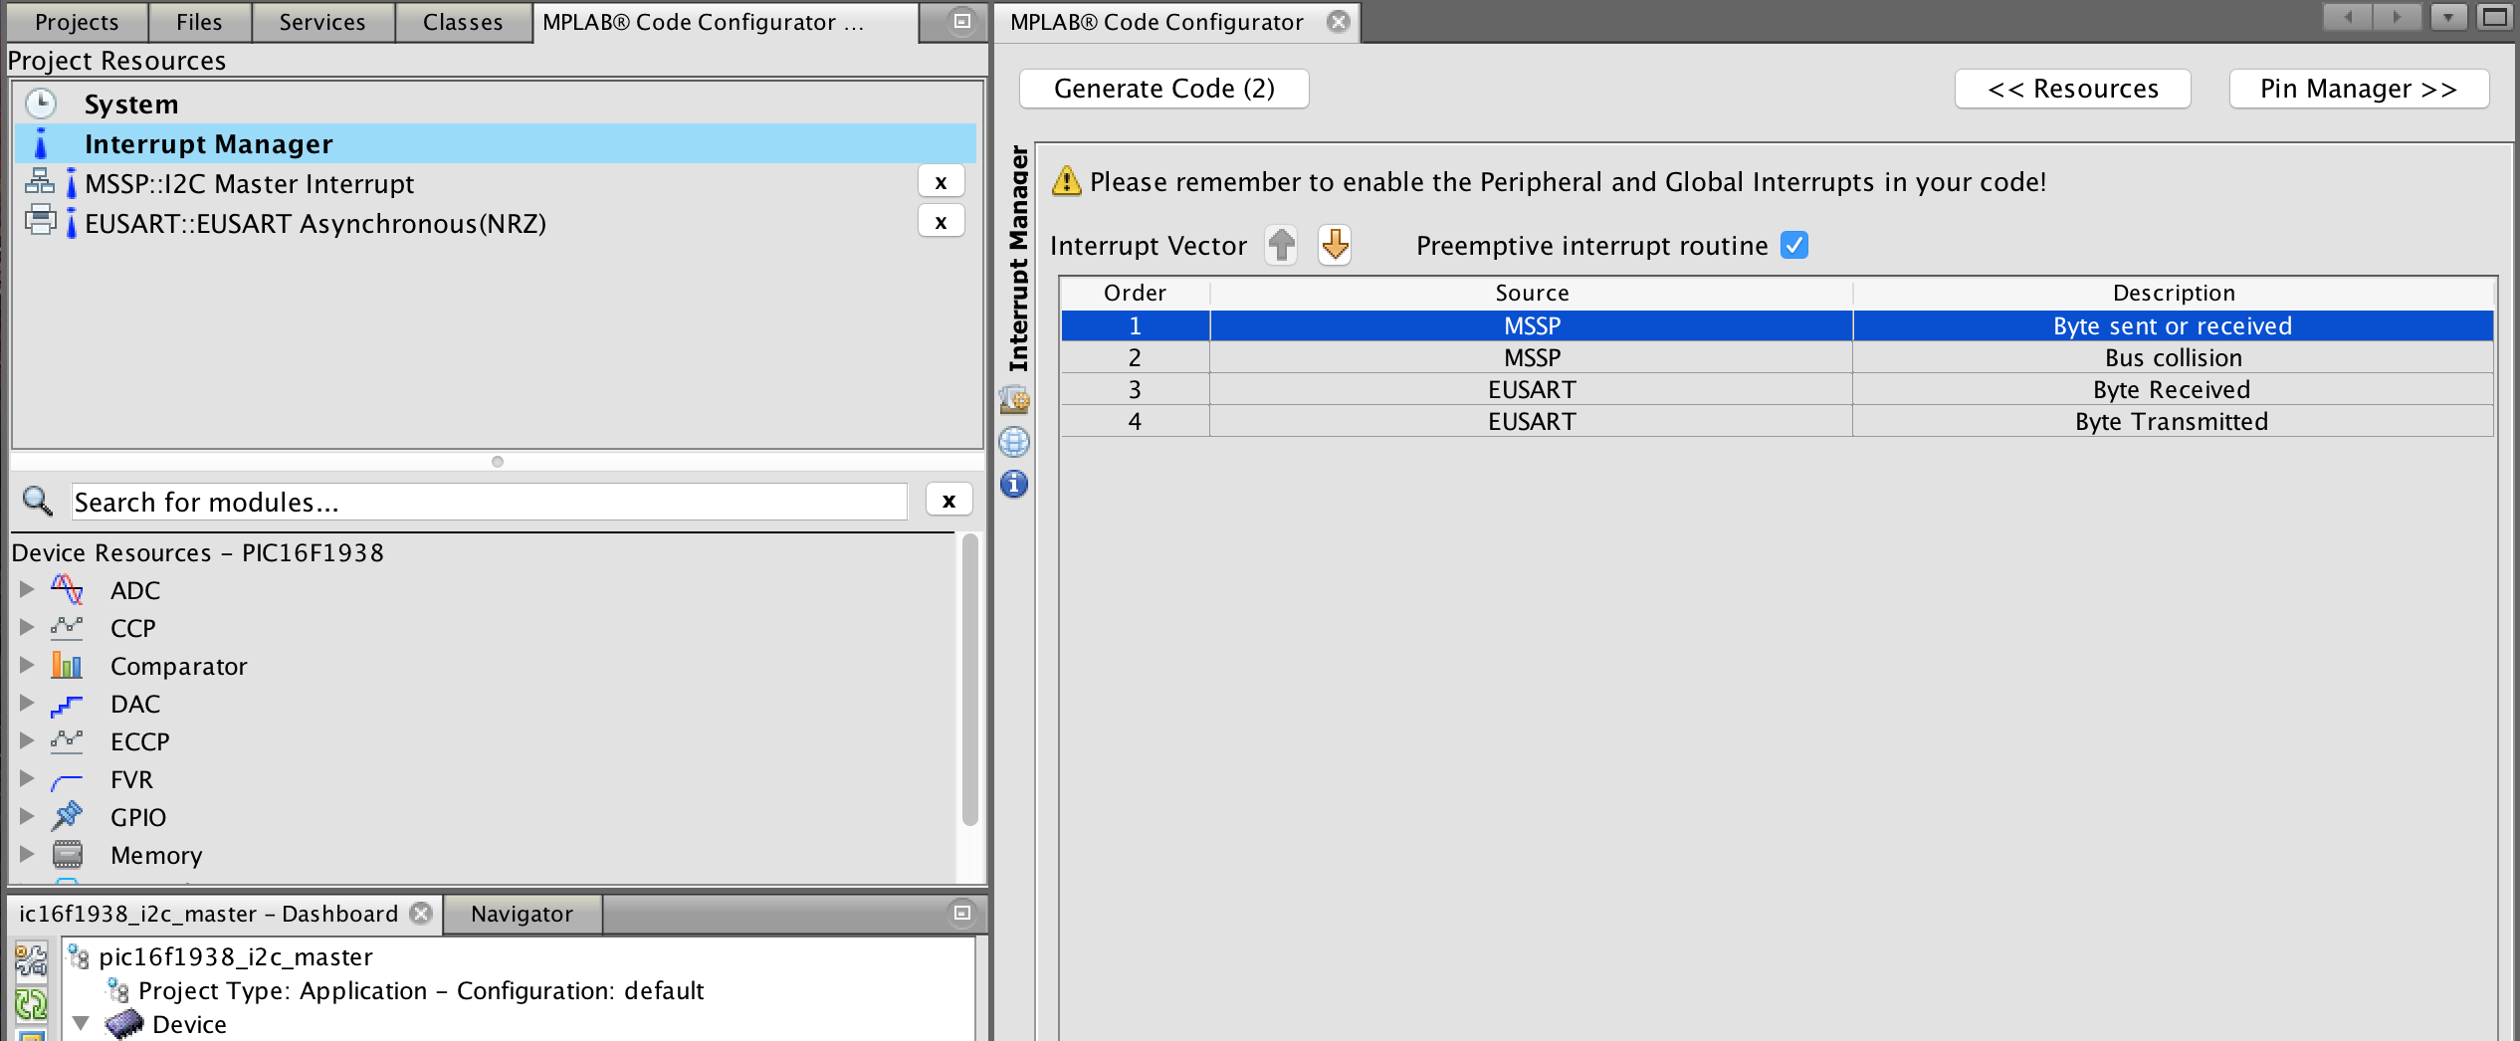Collapse the Device node in Dashboard
2520x1041 pixels.
[x=82, y=1024]
